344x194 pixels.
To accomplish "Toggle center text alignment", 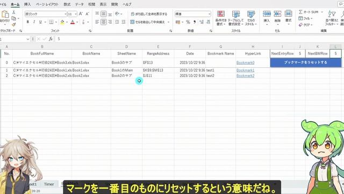I will point(104,22).
